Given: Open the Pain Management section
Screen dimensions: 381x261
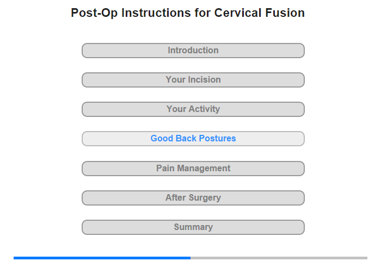Looking at the screenshot, I should 193,169.
